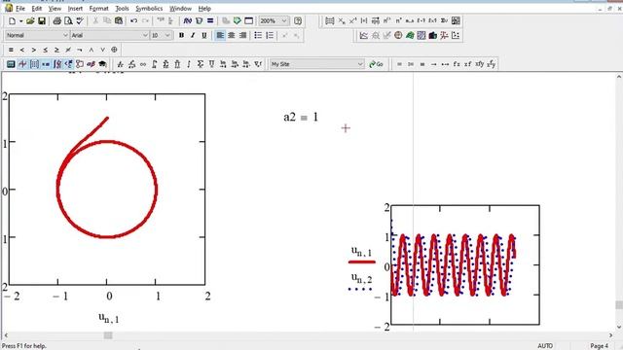Open a file with the folder icon
Image resolution: width=623 pixels, height=350 pixels.
point(30,21)
